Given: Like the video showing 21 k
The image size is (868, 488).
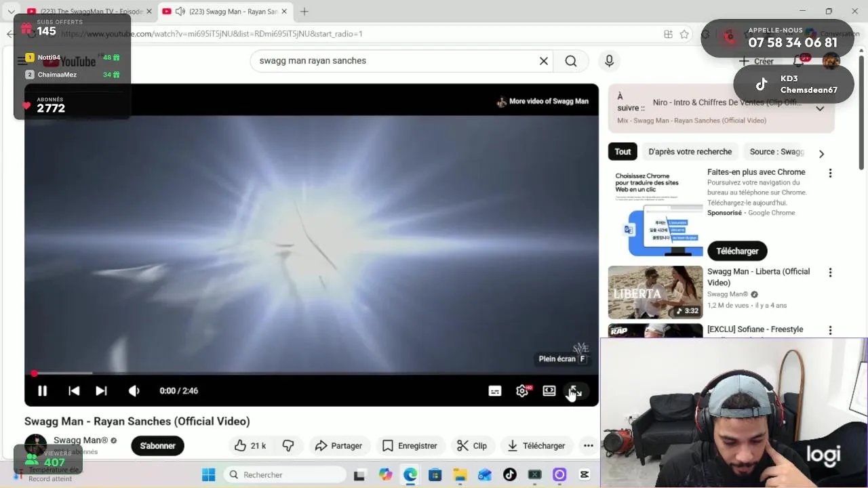Looking at the screenshot, I should [250, 446].
